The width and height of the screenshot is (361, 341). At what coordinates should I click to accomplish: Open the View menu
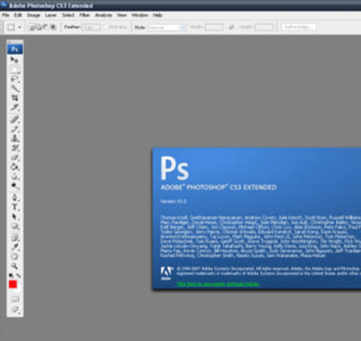point(122,15)
